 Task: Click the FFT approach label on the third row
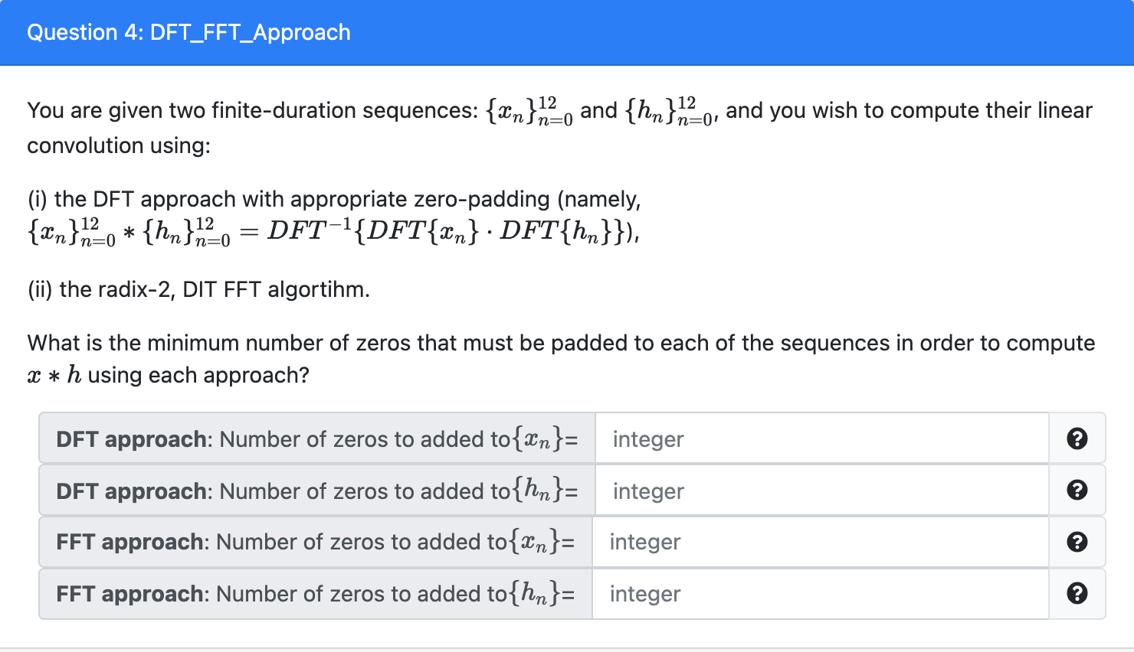pos(314,541)
